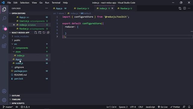Open the Manage settings gear
Image resolution: width=193 pixels, height=109 pixels.
tap(4, 100)
